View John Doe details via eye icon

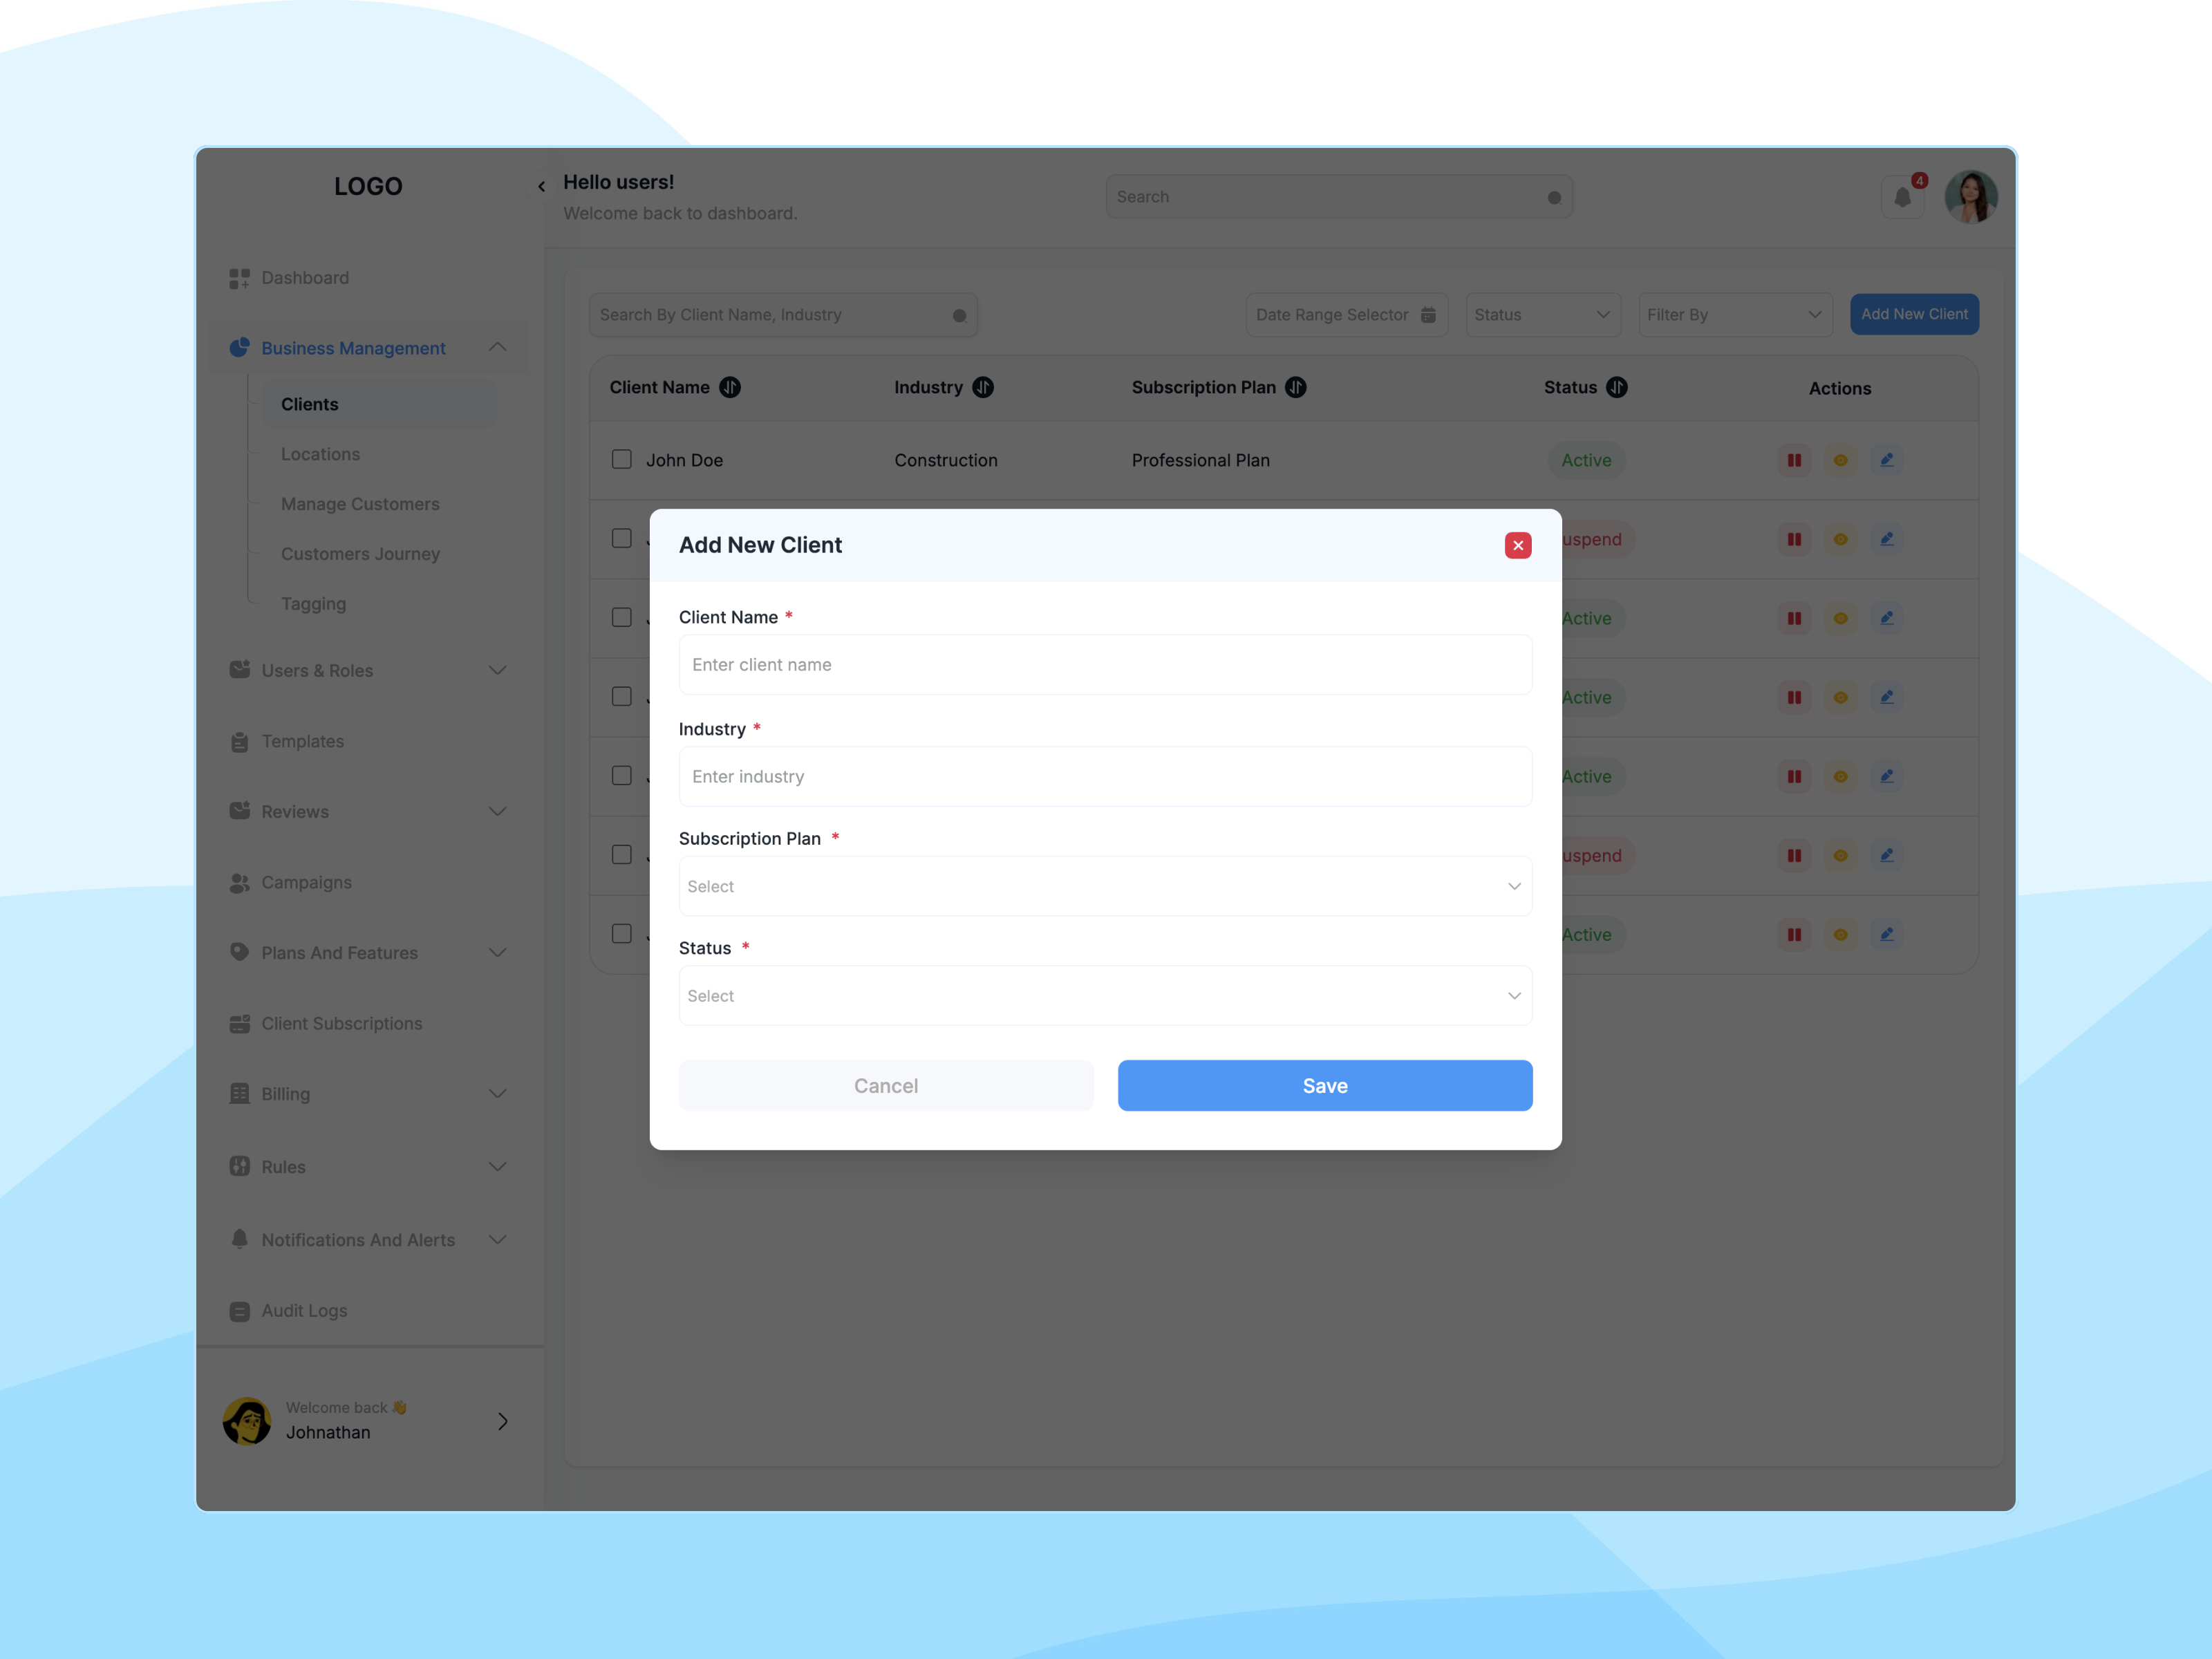coord(1840,460)
